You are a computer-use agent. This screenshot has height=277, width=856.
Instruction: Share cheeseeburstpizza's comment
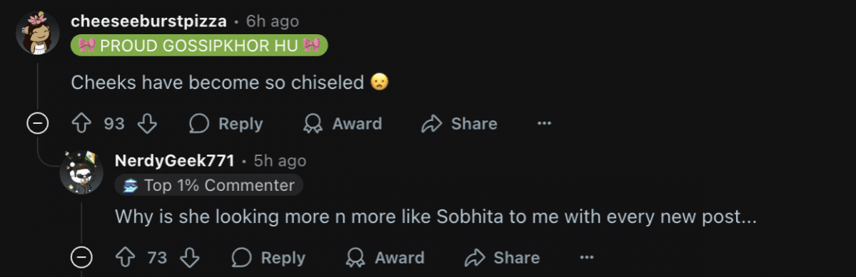pyautogui.click(x=459, y=124)
